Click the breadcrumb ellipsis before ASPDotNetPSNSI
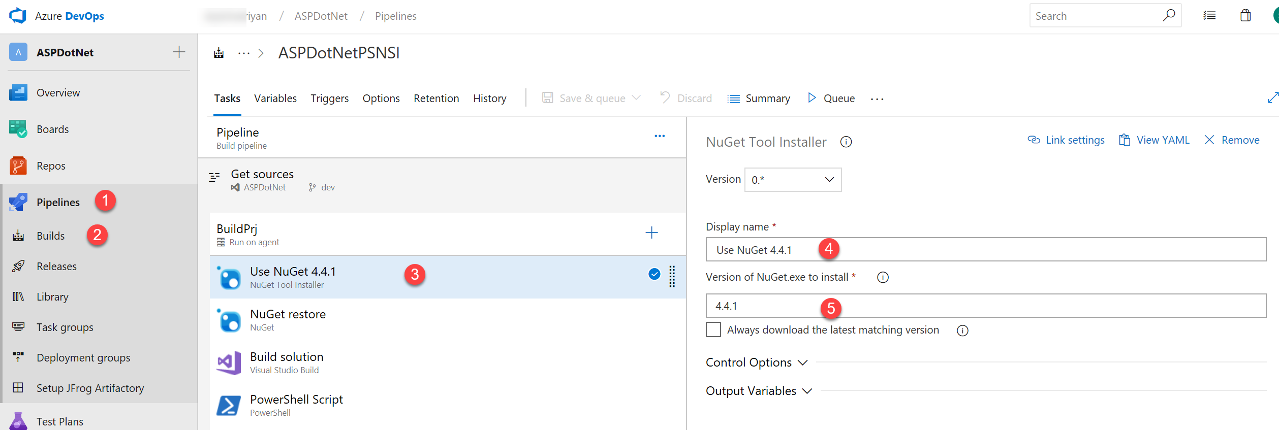The image size is (1279, 430). (x=244, y=53)
